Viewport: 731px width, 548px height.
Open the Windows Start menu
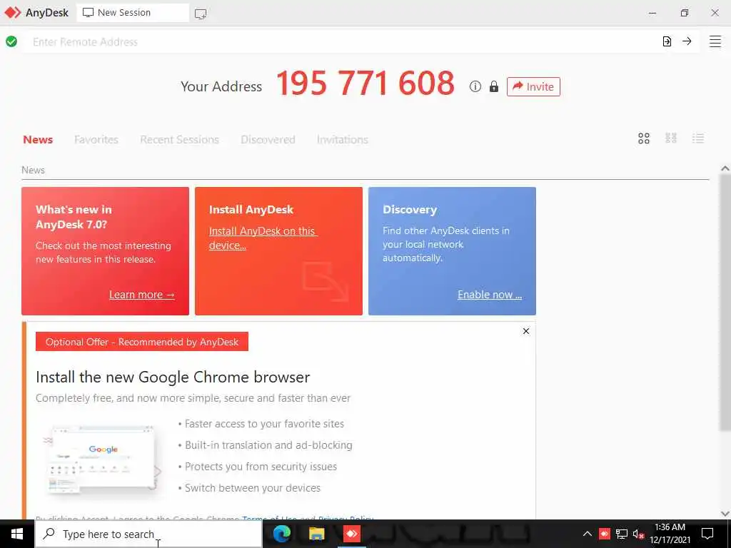tap(17, 534)
